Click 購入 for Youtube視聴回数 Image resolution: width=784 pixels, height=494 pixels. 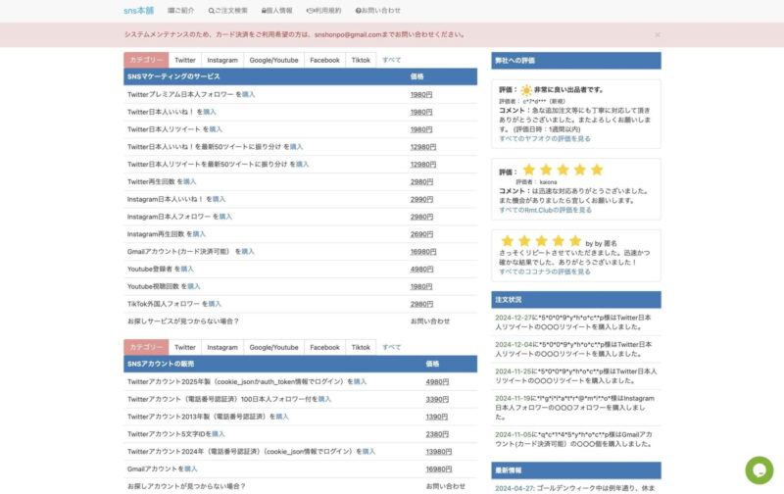[193, 286]
